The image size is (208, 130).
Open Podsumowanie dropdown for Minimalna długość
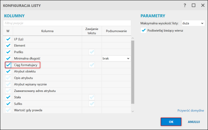click(x=116, y=58)
